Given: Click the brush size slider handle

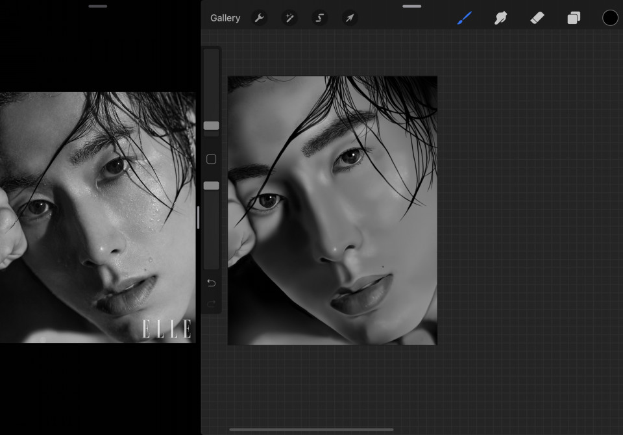Looking at the screenshot, I should point(212,126).
